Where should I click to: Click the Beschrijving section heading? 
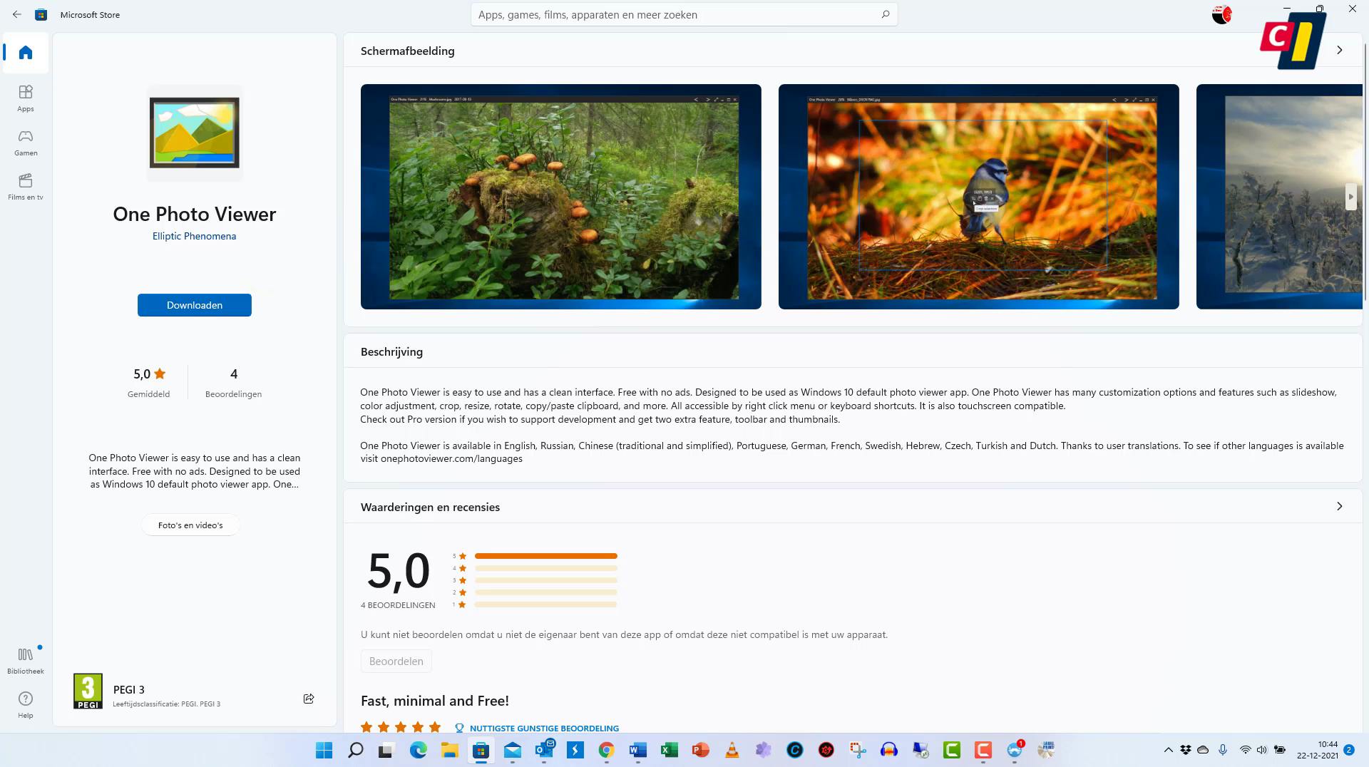pyautogui.click(x=391, y=351)
